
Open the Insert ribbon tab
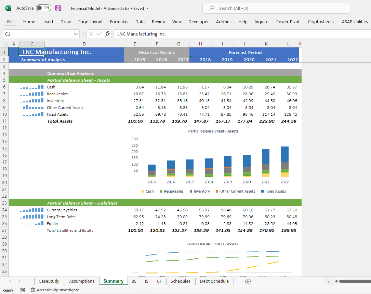[x=48, y=22]
